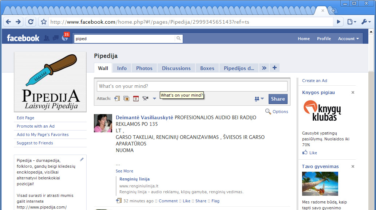The height and width of the screenshot is (210, 376).
Task: Open the Discussions tab
Action: pos(176,68)
